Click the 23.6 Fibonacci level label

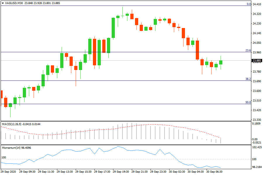(248, 50)
